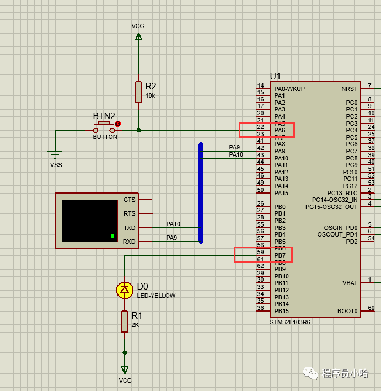The image size is (381, 391).
Task: Click the BOOT0 pin 60
Action: pyautogui.click(x=347, y=311)
